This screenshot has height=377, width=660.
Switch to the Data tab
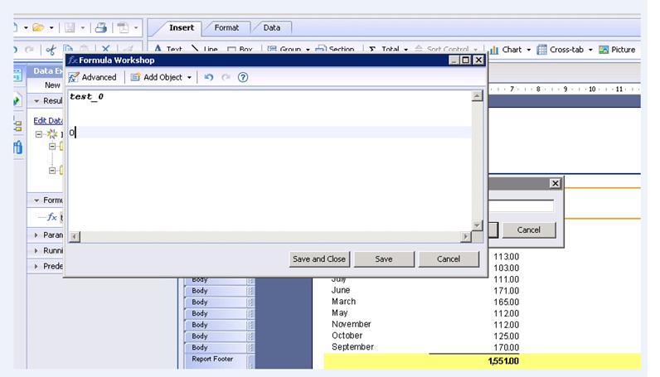click(x=272, y=28)
